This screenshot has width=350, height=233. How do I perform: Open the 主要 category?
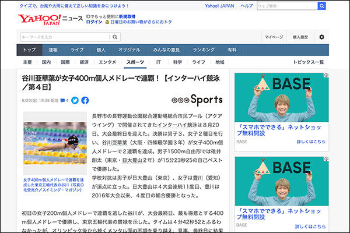point(27,62)
